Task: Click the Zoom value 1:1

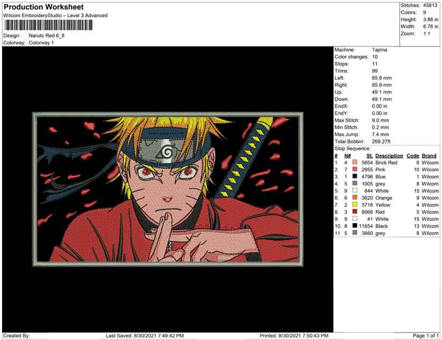Action: (x=426, y=34)
